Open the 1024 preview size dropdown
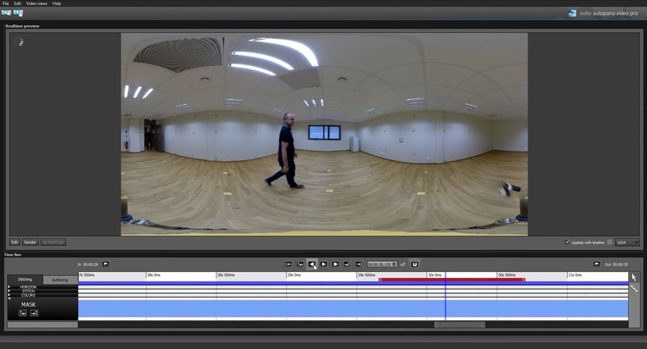 (627, 242)
